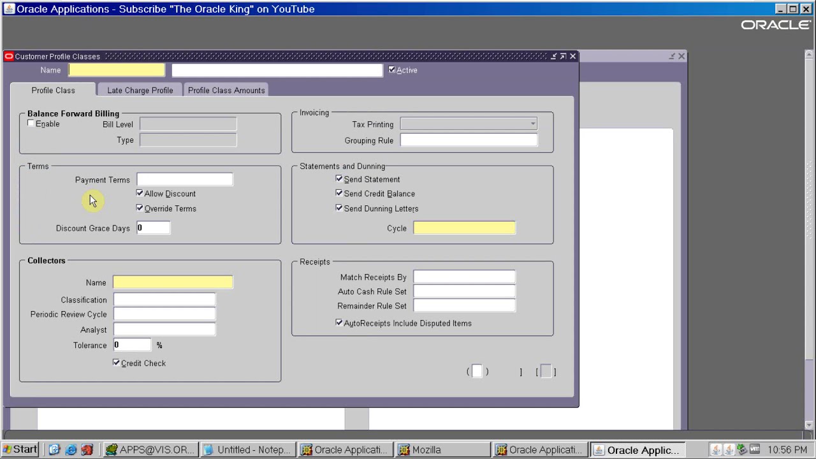This screenshot has width=816, height=459.
Task: Click the statement Cycle field
Action: click(x=465, y=228)
